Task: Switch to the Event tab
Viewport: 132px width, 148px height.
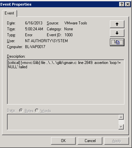Action: (x=9, y=13)
